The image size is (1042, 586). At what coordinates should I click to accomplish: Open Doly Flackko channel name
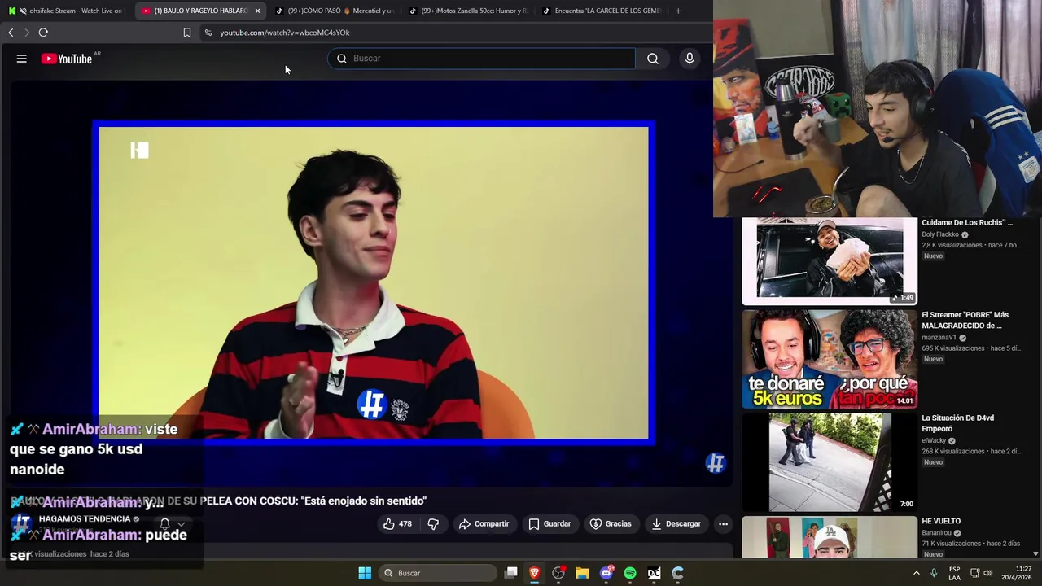pyautogui.click(x=940, y=234)
